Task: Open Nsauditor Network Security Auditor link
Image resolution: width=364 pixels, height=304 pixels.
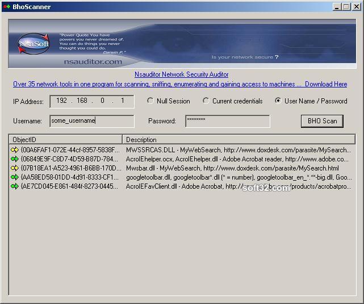Action: coord(181,74)
